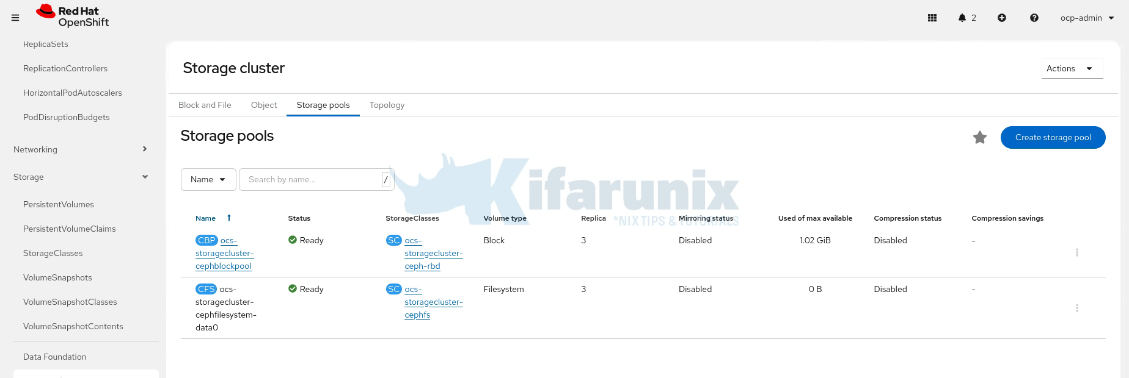Click slash shortcut hint in search box
1129x378 pixels.
385,179
